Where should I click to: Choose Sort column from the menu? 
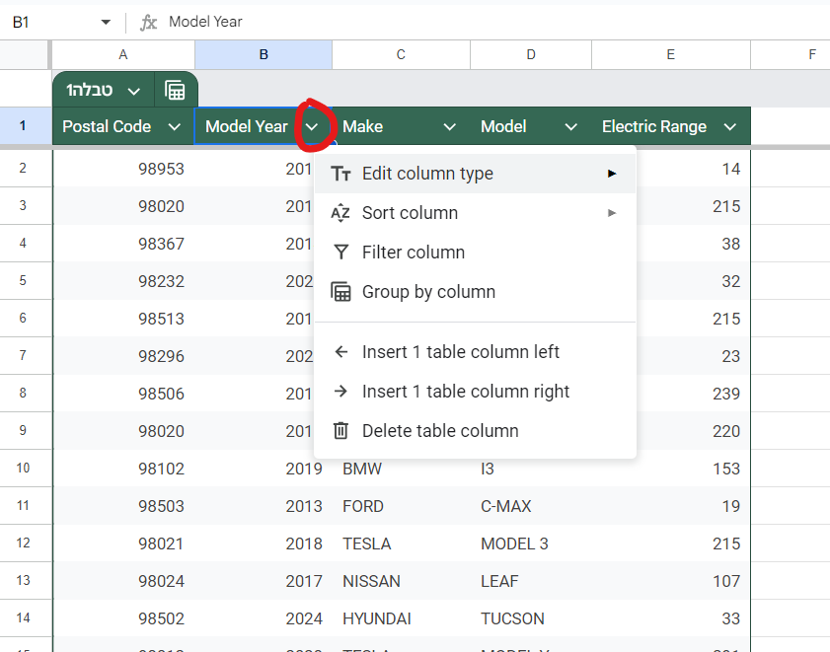(x=410, y=213)
